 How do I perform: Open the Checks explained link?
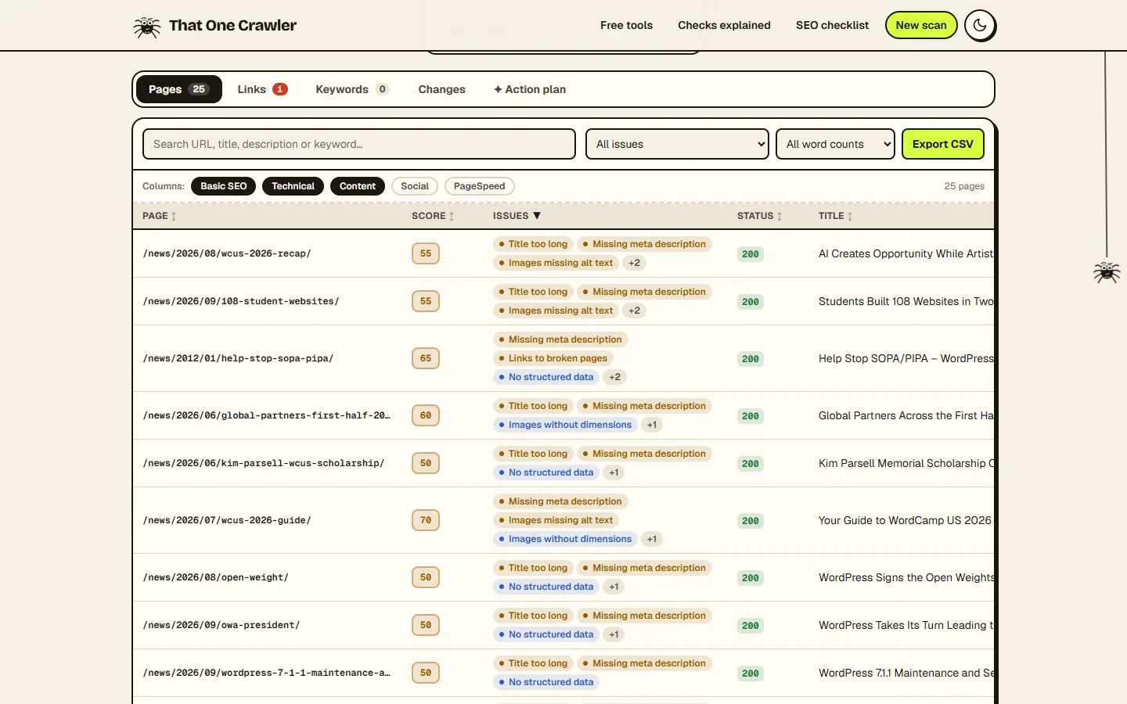[724, 25]
